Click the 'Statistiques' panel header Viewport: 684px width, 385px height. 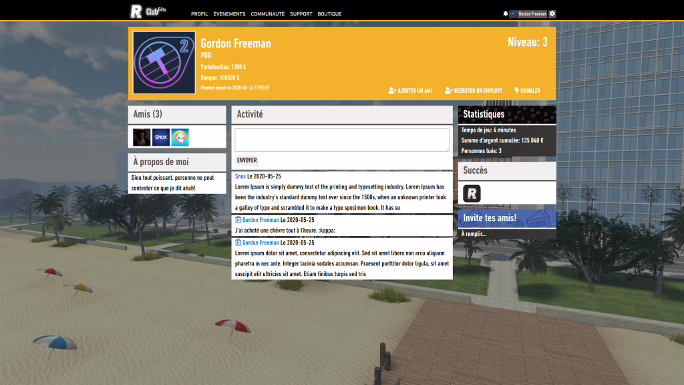[507, 114]
